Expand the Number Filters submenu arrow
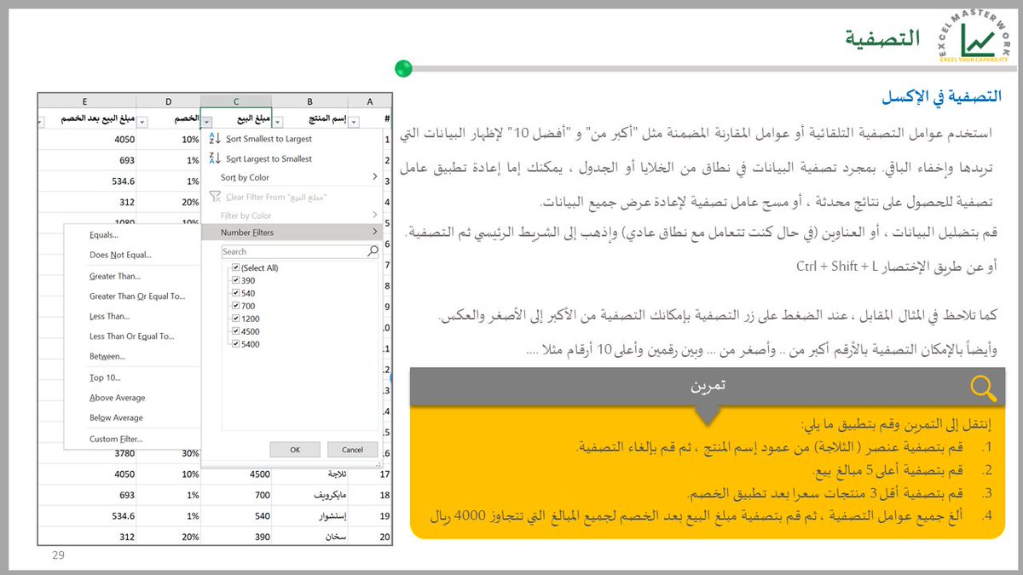 tap(373, 232)
